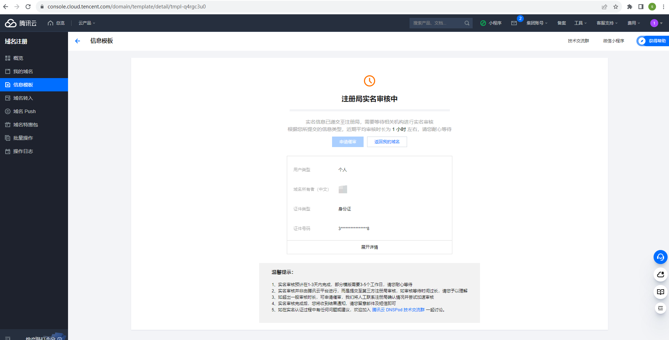Expand the 费用 dropdown
The image size is (669, 340).
[634, 23]
